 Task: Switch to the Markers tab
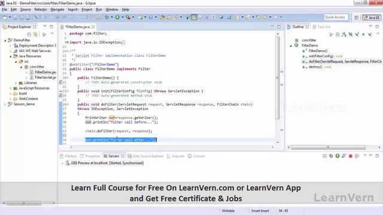click(x=68, y=156)
